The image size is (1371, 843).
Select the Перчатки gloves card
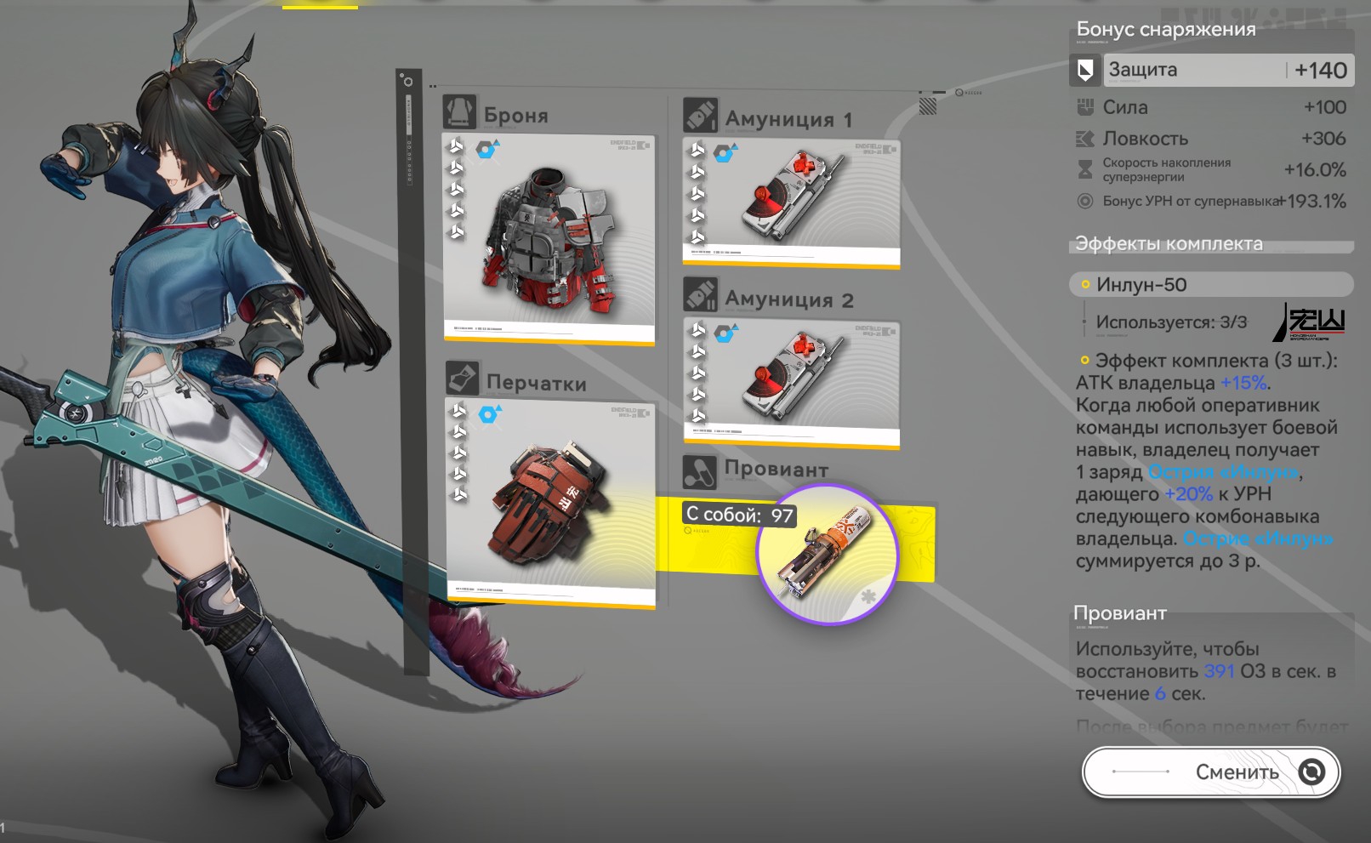tap(551, 503)
